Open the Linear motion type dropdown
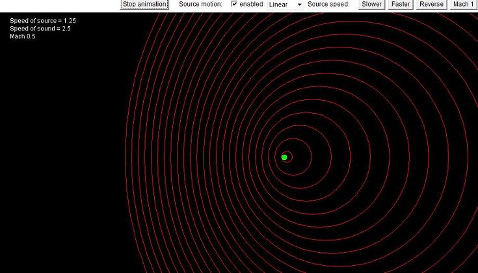The height and width of the screenshot is (273, 478). (x=285, y=5)
